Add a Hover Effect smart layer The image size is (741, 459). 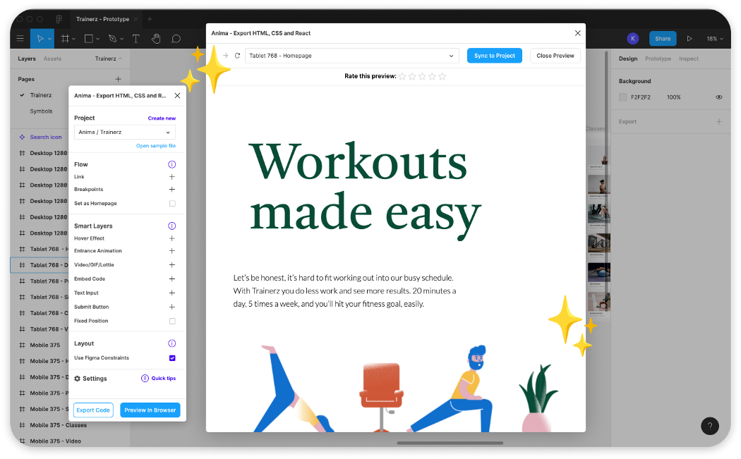coord(171,238)
